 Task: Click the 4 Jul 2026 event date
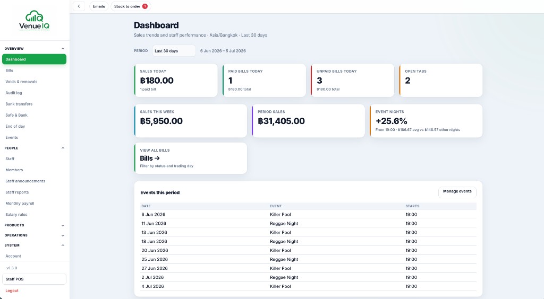(x=152, y=286)
